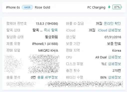Image resolution: width=127 pixels, height=92 pixels.
Task: Select firmware version 15.8.3 (19H386) text
Action: tap(47, 24)
